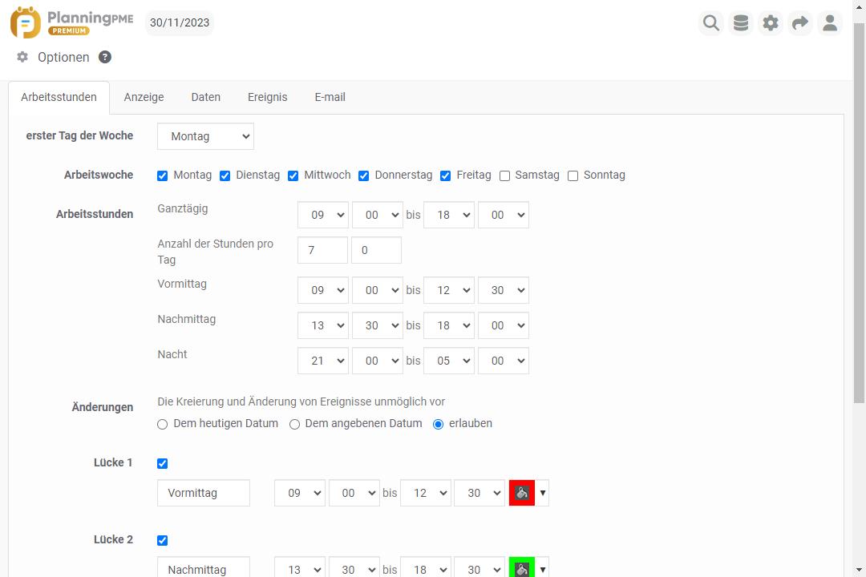Image resolution: width=866 pixels, height=577 pixels.
Task: Open the E-mail tab
Action: (330, 97)
